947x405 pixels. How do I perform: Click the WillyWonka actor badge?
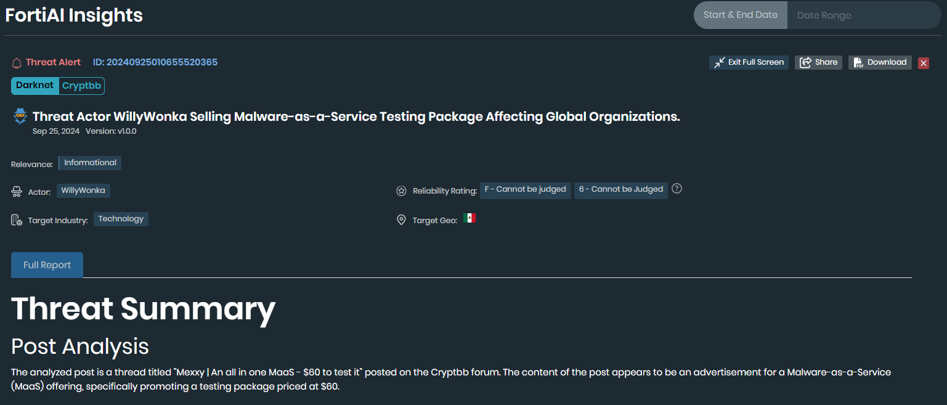pos(83,190)
